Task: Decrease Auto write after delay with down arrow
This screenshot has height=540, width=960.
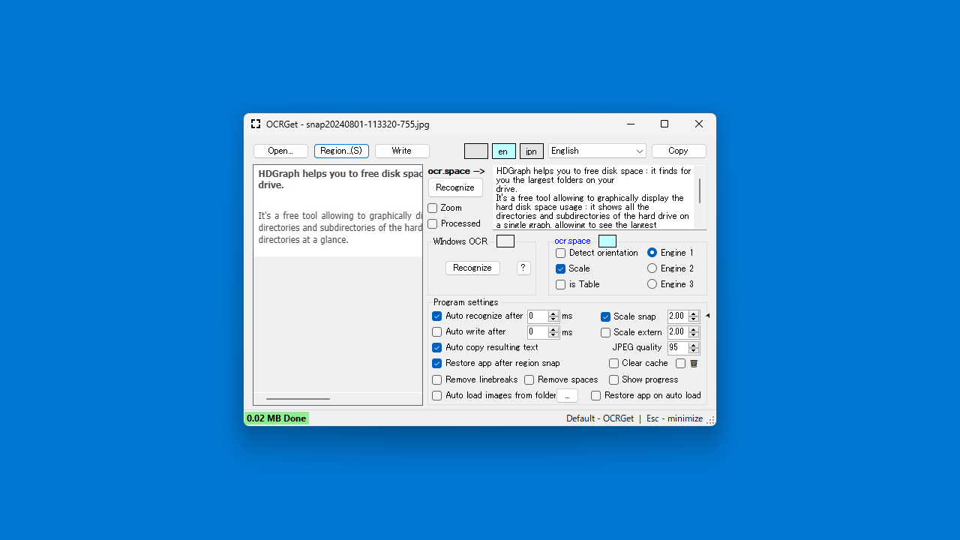Action: point(554,335)
